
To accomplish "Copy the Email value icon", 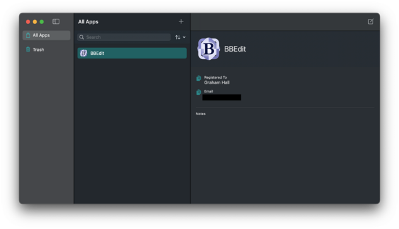I will point(199,92).
